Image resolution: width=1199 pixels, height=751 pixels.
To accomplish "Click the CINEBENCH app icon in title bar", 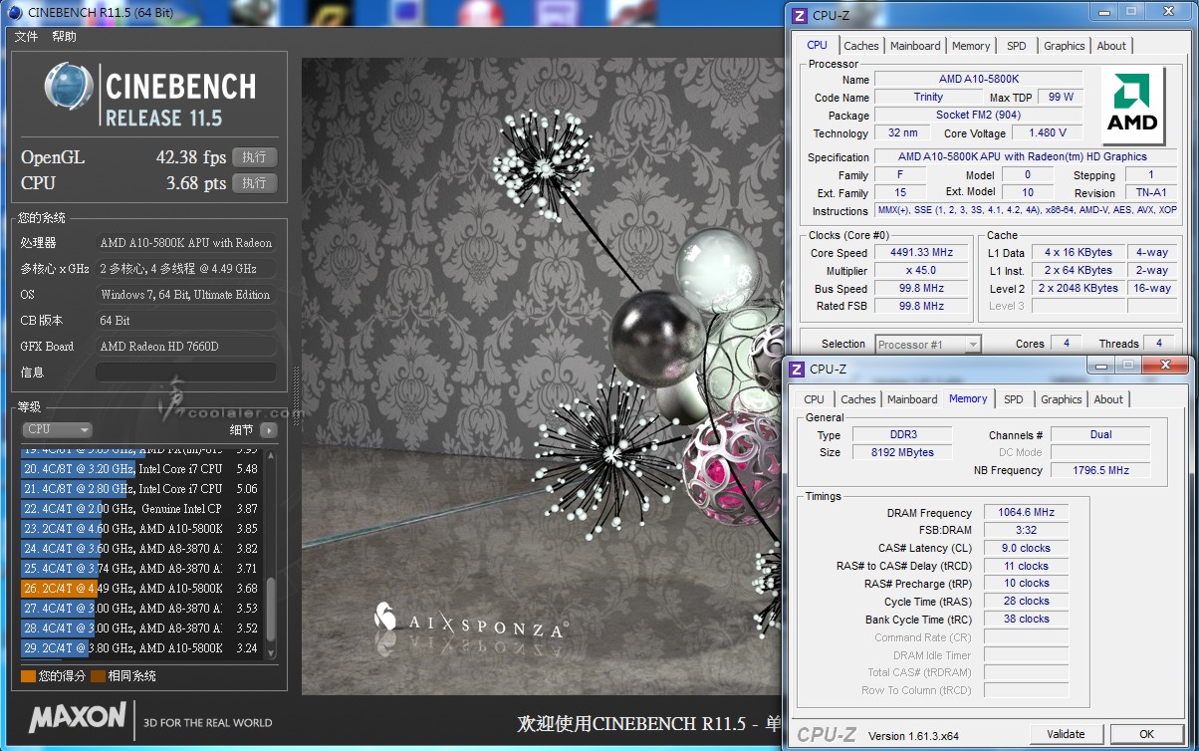I will 13,13.
